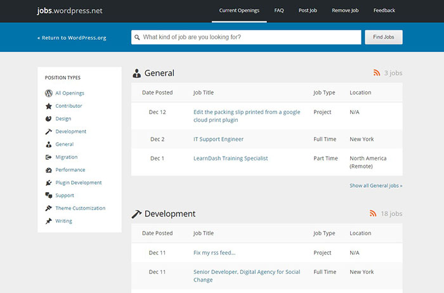Open the FAQ page from top navigation
Image resolution: width=444 pixels, height=293 pixels.
point(279,11)
